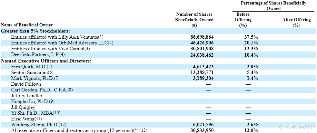Select 'Elise Wang(11)' name
The height and width of the screenshot is (133, 317).
click(x=26, y=119)
